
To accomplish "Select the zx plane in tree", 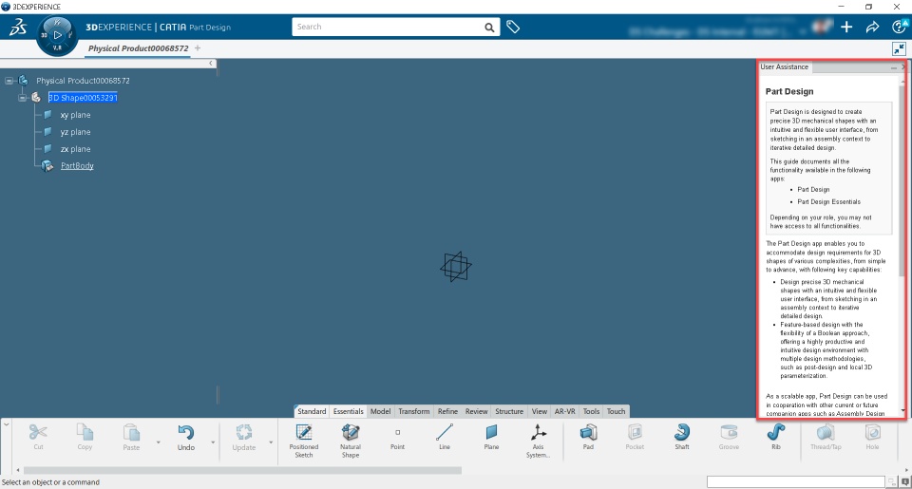I will 75,149.
